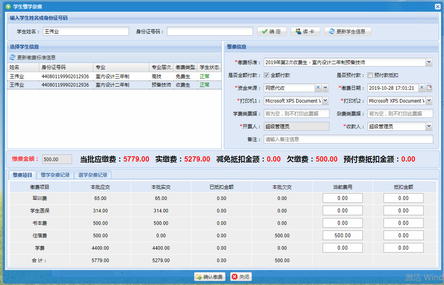Open the 打印机2 printer dropdown
This screenshot has height=285, width=444.
coord(429,101)
